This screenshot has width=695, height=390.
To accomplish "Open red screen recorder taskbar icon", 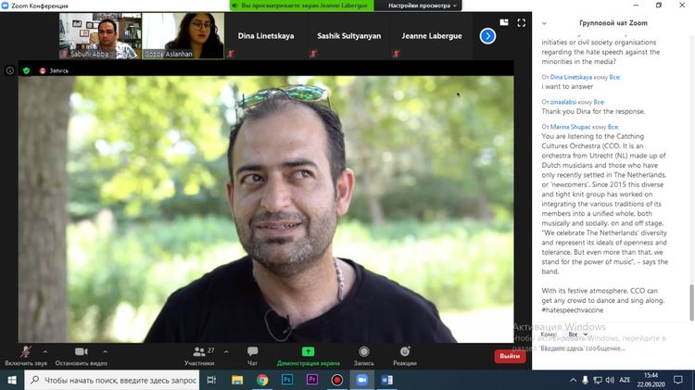I will click(x=337, y=380).
